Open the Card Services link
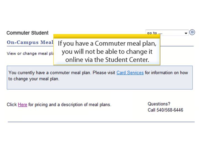This screenshot has width=208, height=156. click(x=130, y=73)
